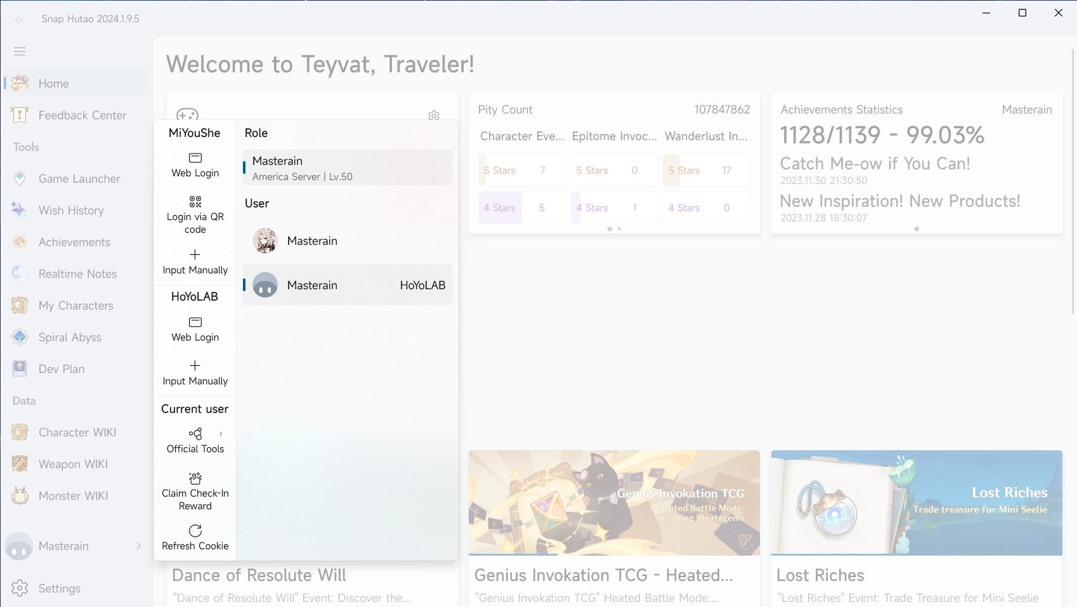Click Achievements Statistics card title

pyautogui.click(x=842, y=110)
